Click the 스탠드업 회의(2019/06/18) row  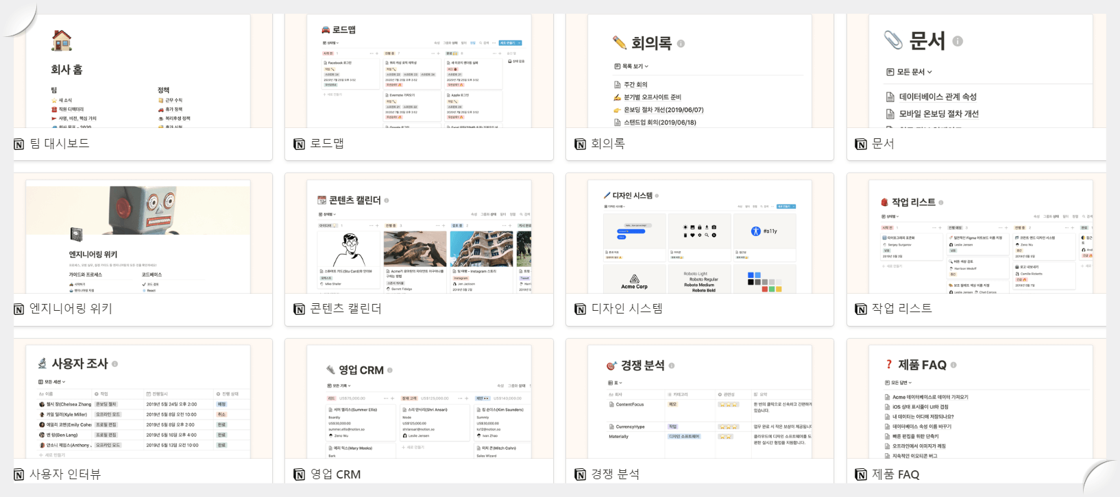click(x=655, y=123)
